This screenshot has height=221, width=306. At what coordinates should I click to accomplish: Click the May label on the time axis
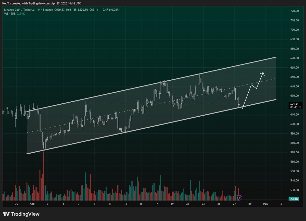265,204
